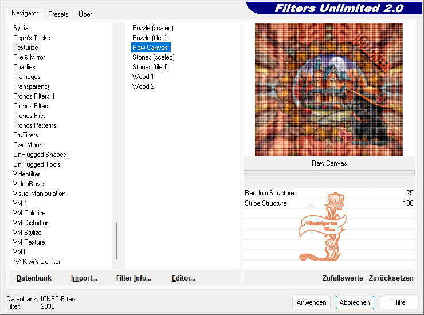Open Hilfe for help
Viewport: 424px width, 315px height.
coord(399,302)
